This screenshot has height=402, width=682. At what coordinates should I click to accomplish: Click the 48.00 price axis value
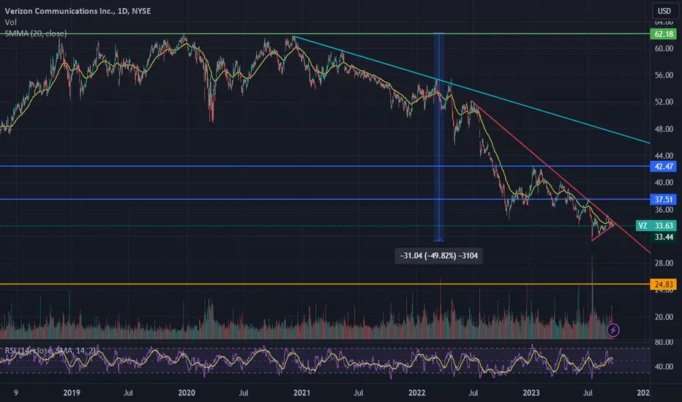664,129
